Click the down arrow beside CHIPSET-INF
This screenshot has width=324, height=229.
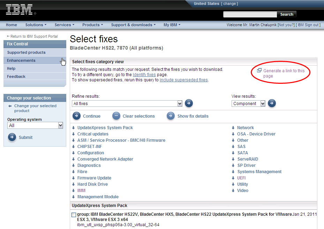(x=73, y=147)
